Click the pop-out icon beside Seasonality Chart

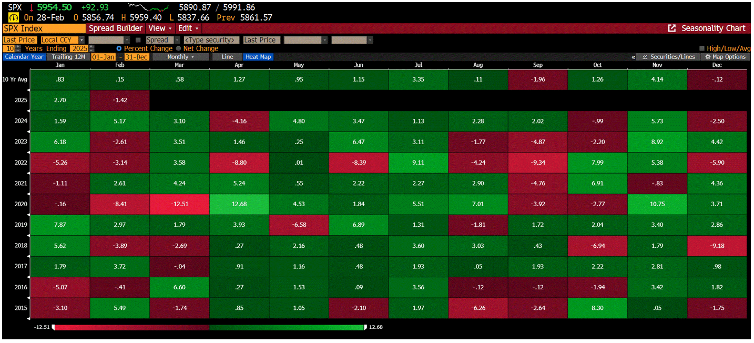click(673, 28)
